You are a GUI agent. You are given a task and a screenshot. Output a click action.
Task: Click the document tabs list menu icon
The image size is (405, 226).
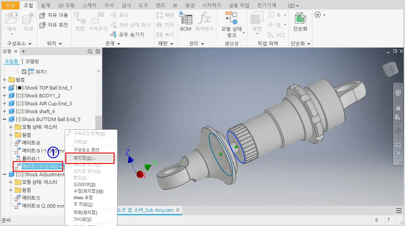pos(399,211)
